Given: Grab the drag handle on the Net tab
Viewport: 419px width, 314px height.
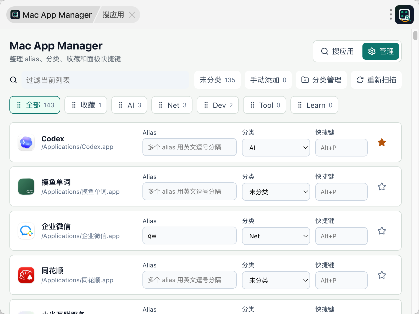Looking at the screenshot, I should pos(161,105).
